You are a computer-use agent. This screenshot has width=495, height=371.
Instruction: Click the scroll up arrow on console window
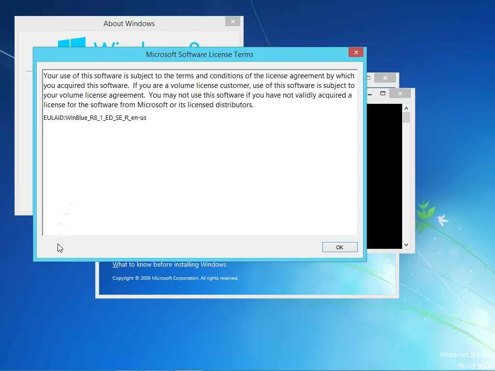click(x=406, y=108)
